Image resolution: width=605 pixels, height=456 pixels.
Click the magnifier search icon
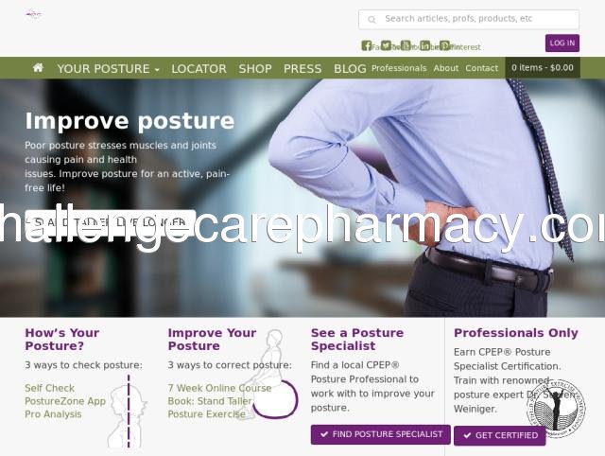pos(372,19)
